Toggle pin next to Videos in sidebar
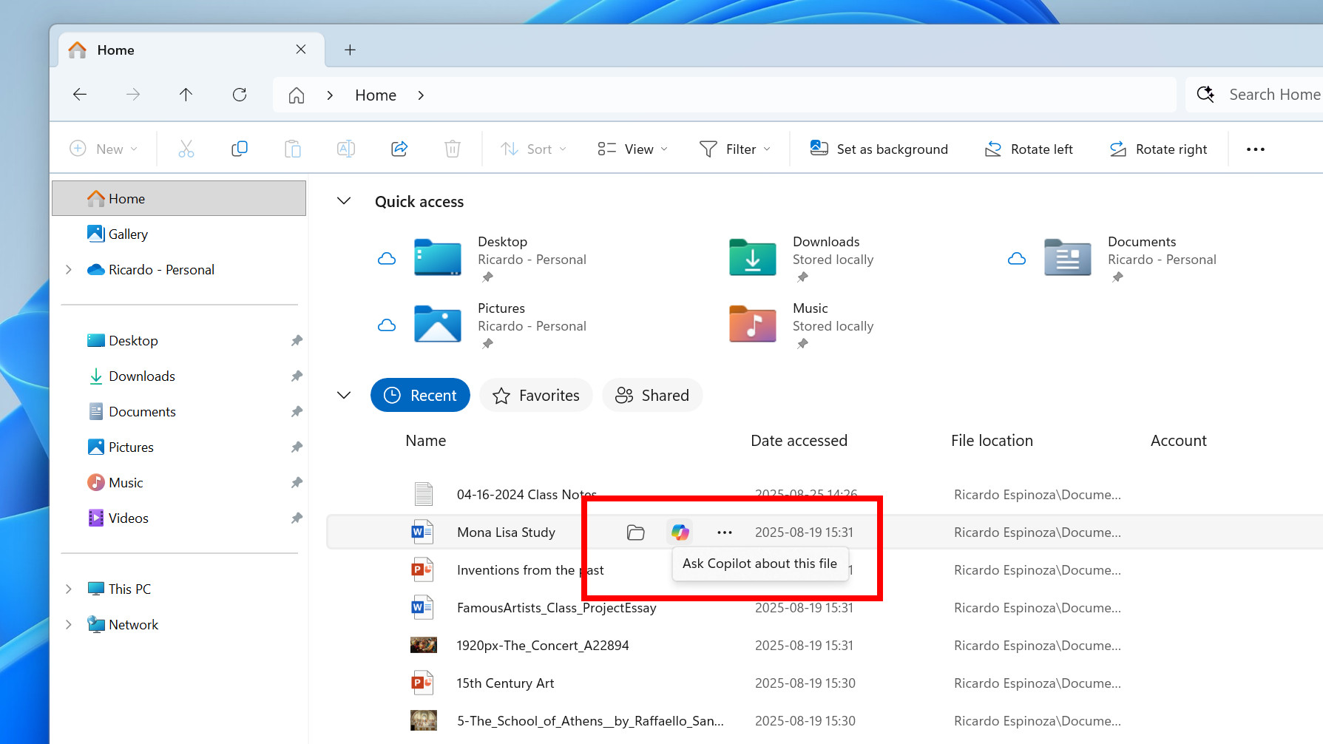Screen dimensions: 1323x744 297,518
